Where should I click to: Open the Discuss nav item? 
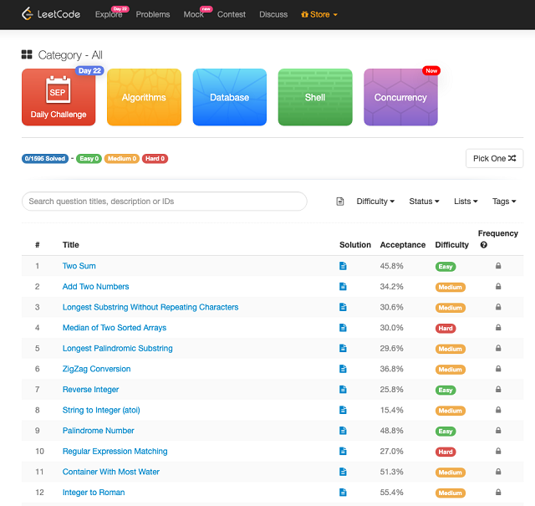273,14
